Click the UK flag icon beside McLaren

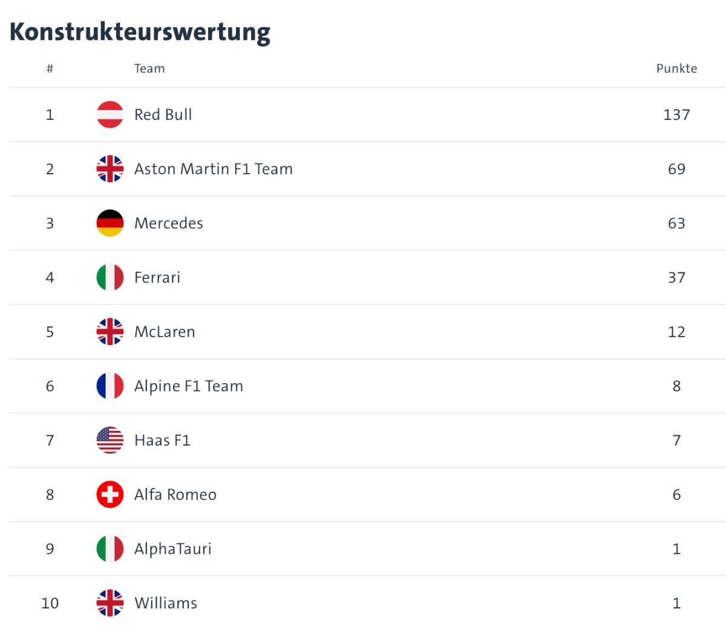[110, 332]
